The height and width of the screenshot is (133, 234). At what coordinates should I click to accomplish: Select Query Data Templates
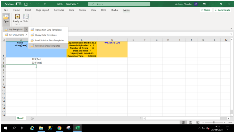46,35
